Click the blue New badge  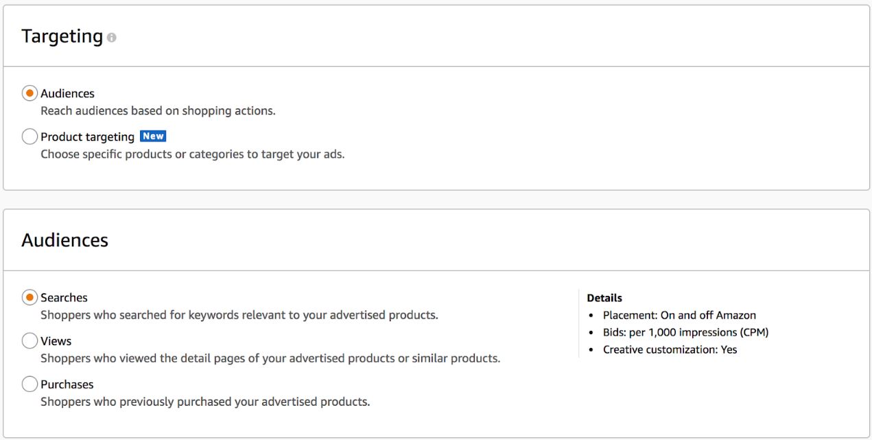coord(153,136)
